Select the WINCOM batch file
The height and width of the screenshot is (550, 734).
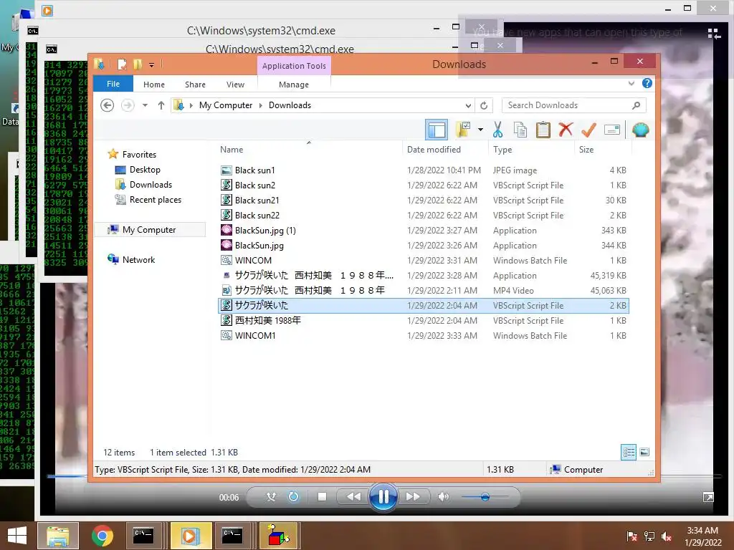click(423, 260)
